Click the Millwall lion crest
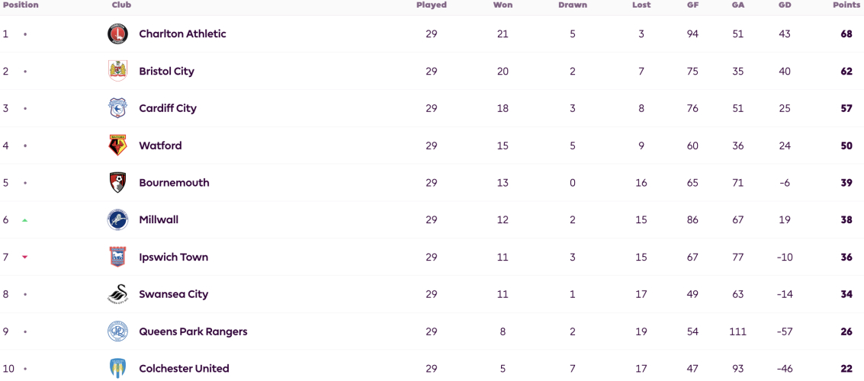The image size is (864, 381). tap(117, 219)
